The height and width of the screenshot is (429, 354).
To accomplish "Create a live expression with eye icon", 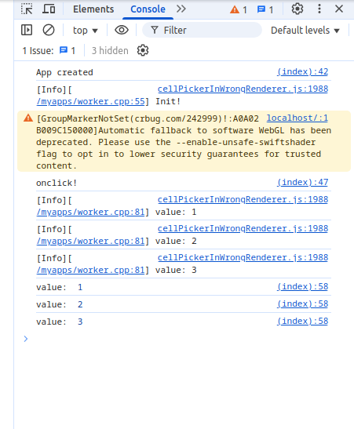I will 122,30.
